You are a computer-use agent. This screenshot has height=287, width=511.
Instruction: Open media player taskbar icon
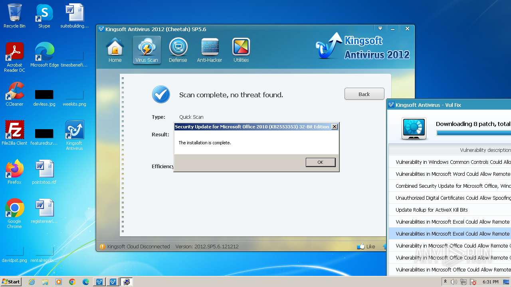point(59,282)
